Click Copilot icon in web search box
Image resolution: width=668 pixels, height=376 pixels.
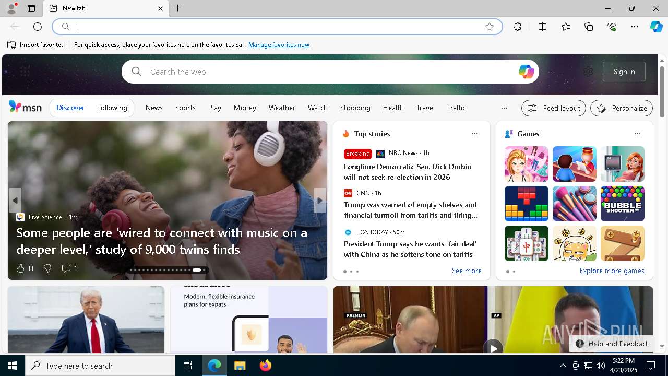[x=526, y=72]
